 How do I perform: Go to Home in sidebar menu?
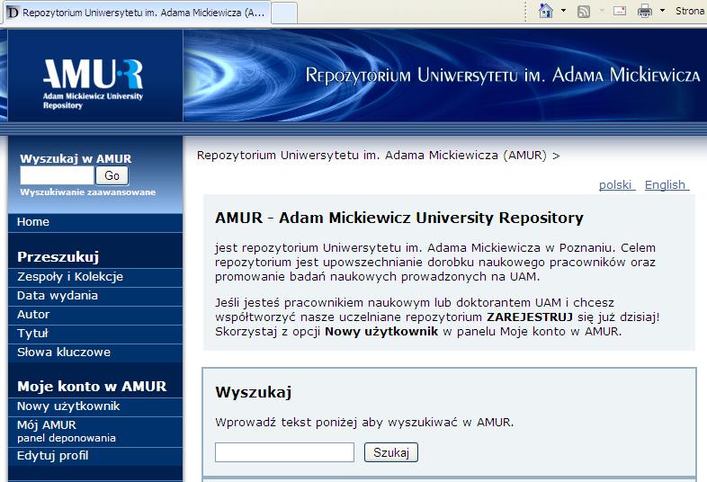click(95, 222)
